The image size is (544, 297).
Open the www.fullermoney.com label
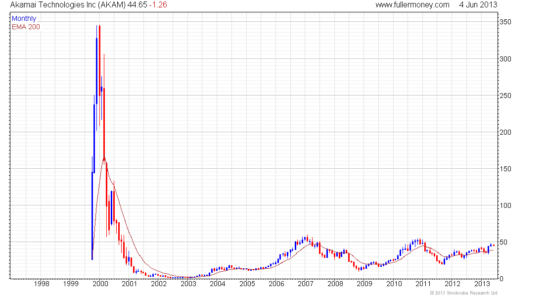pos(412,5)
